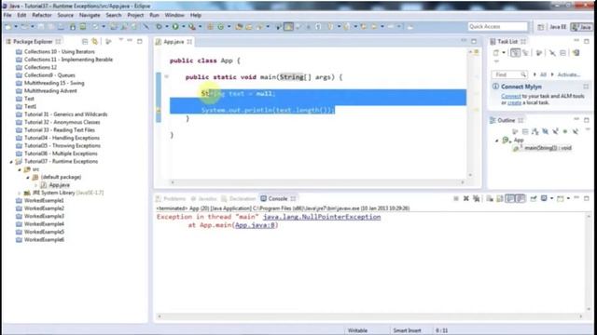Screen dimensions: 597x335
Task: Click the Activate... link in Task List
Action: click(569, 74)
